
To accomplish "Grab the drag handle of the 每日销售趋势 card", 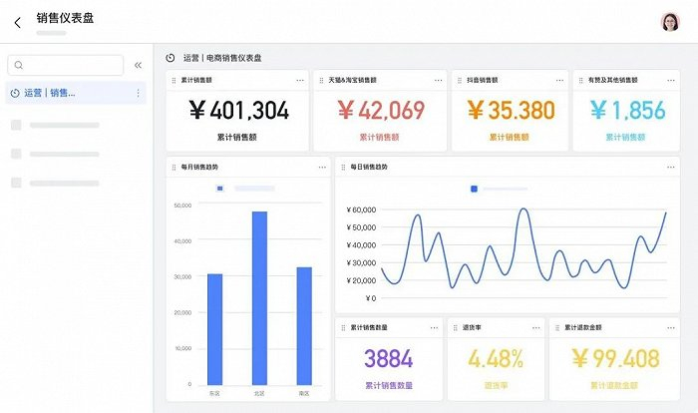I will (x=343, y=167).
